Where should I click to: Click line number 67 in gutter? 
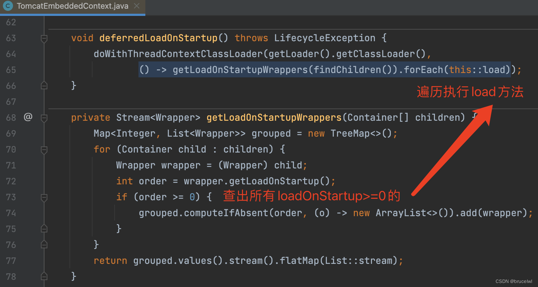11,102
